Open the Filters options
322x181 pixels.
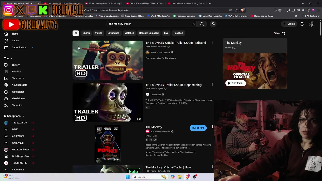pyautogui.click(x=279, y=33)
